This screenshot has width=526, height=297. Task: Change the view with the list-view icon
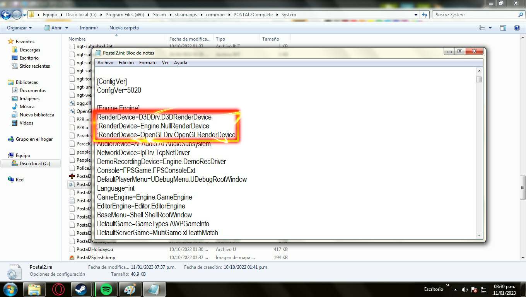[482, 28]
